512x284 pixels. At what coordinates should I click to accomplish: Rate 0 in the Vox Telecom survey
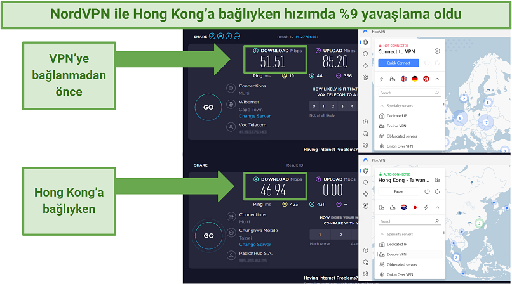click(314, 106)
